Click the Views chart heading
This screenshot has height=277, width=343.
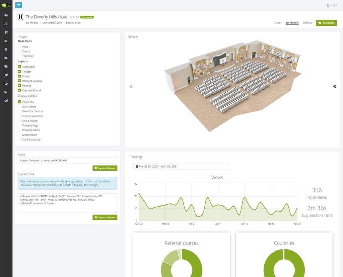217,177
